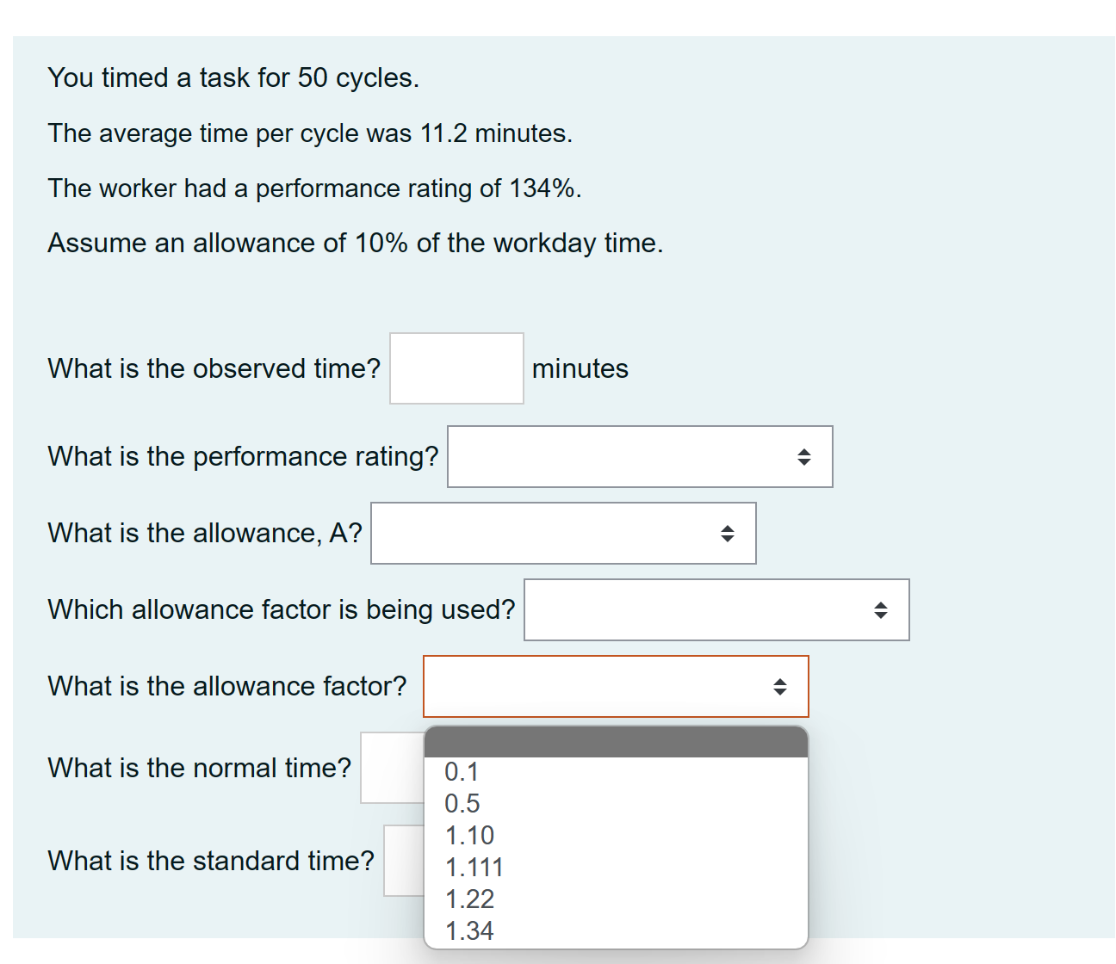This screenshot has height=964, width=1116.
Task: Click the observed time input box
Action: [456, 368]
